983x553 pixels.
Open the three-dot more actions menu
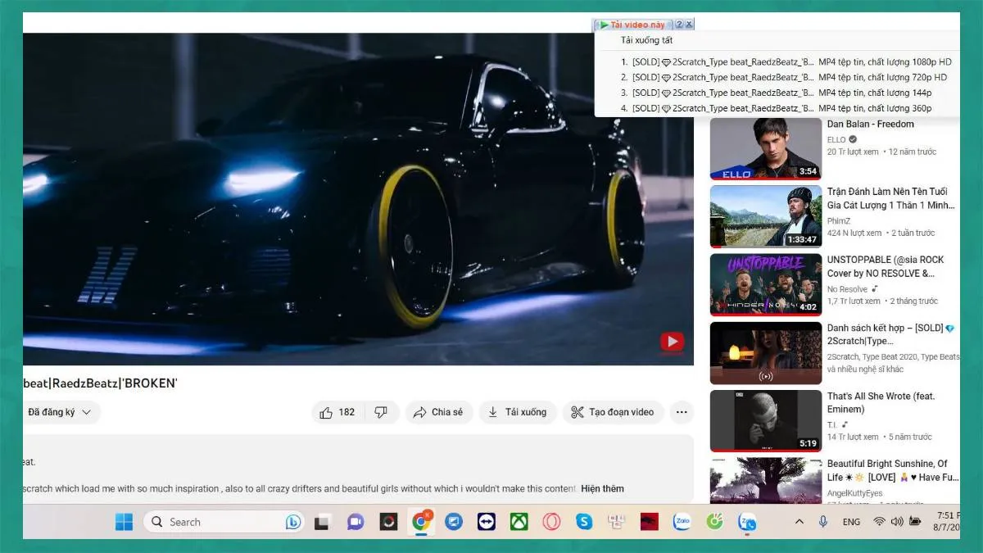(x=682, y=412)
